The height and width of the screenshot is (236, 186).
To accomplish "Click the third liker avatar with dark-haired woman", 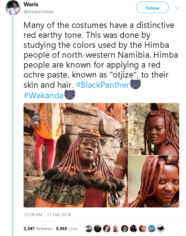I will [x=106, y=229].
